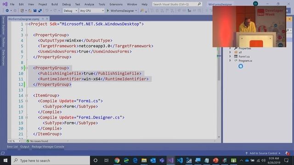This screenshot has height=165, width=294.
Task: Click the Windows Start button
Action: 6,160
